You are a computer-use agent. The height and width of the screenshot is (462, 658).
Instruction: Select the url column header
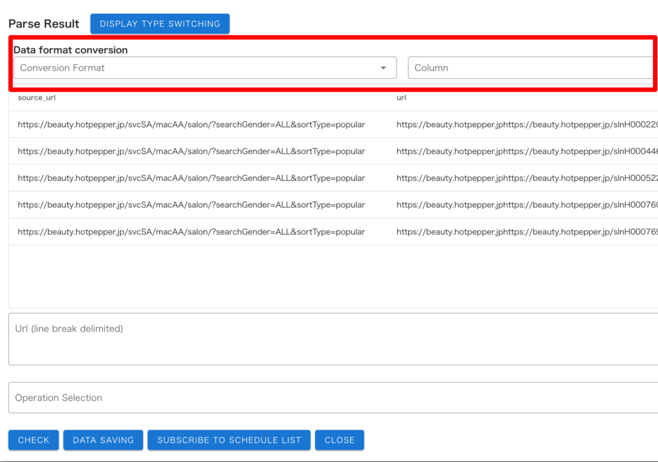402,98
